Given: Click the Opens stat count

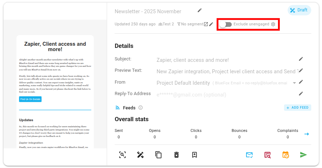Looking at the screenshot, I should (x=155, y=137).
